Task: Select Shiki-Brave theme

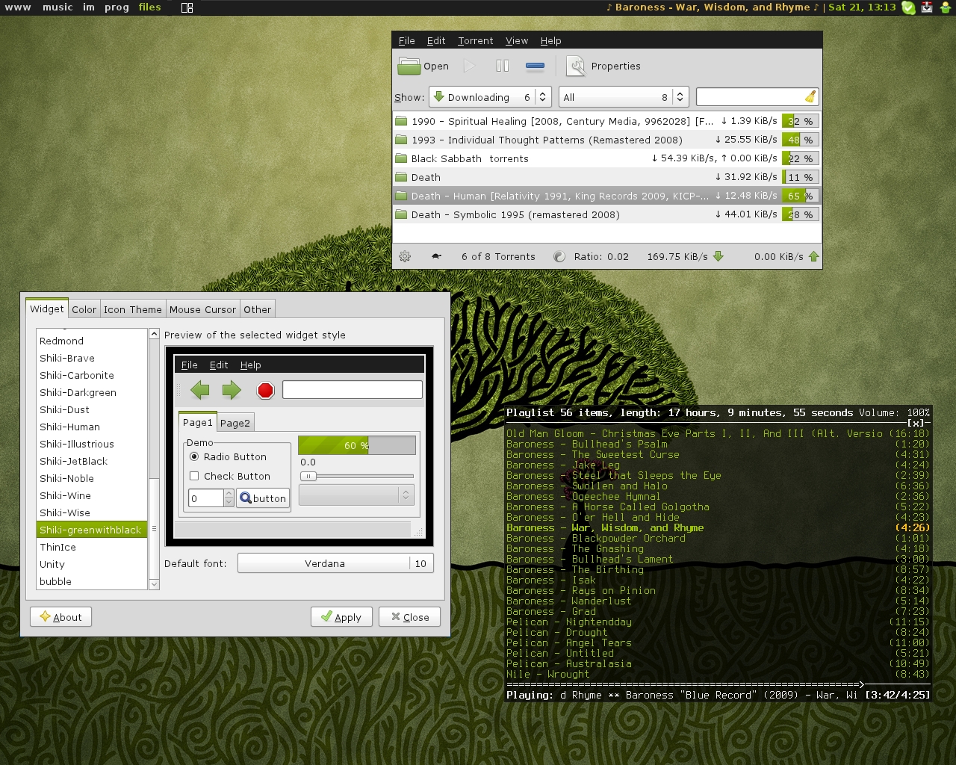Action: [92, 358]
